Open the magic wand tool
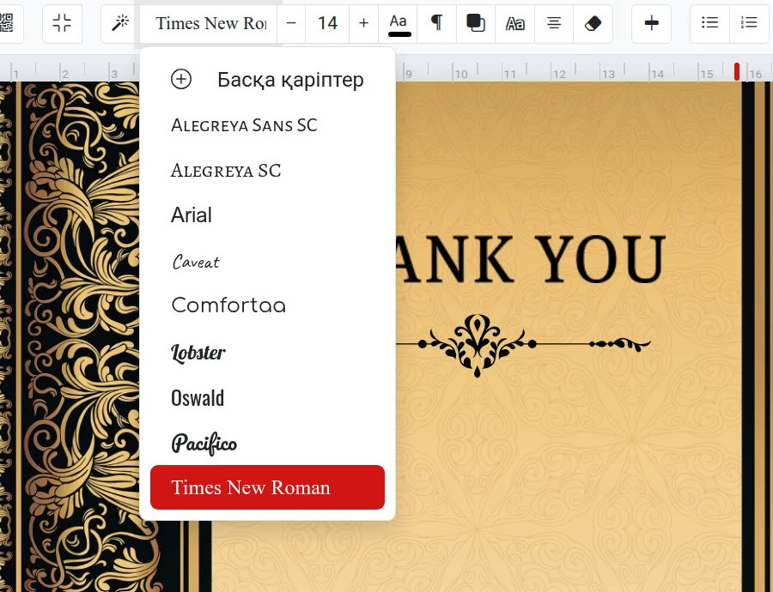The width and height of the screenshot is (773, 592). click(120, 23)
